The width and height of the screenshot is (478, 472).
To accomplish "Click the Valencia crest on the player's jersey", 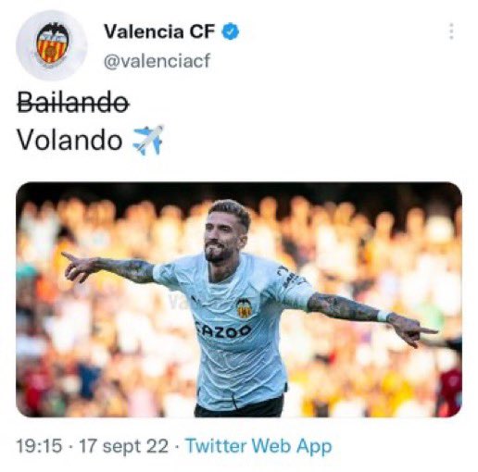I will click(x=244, y=308).
